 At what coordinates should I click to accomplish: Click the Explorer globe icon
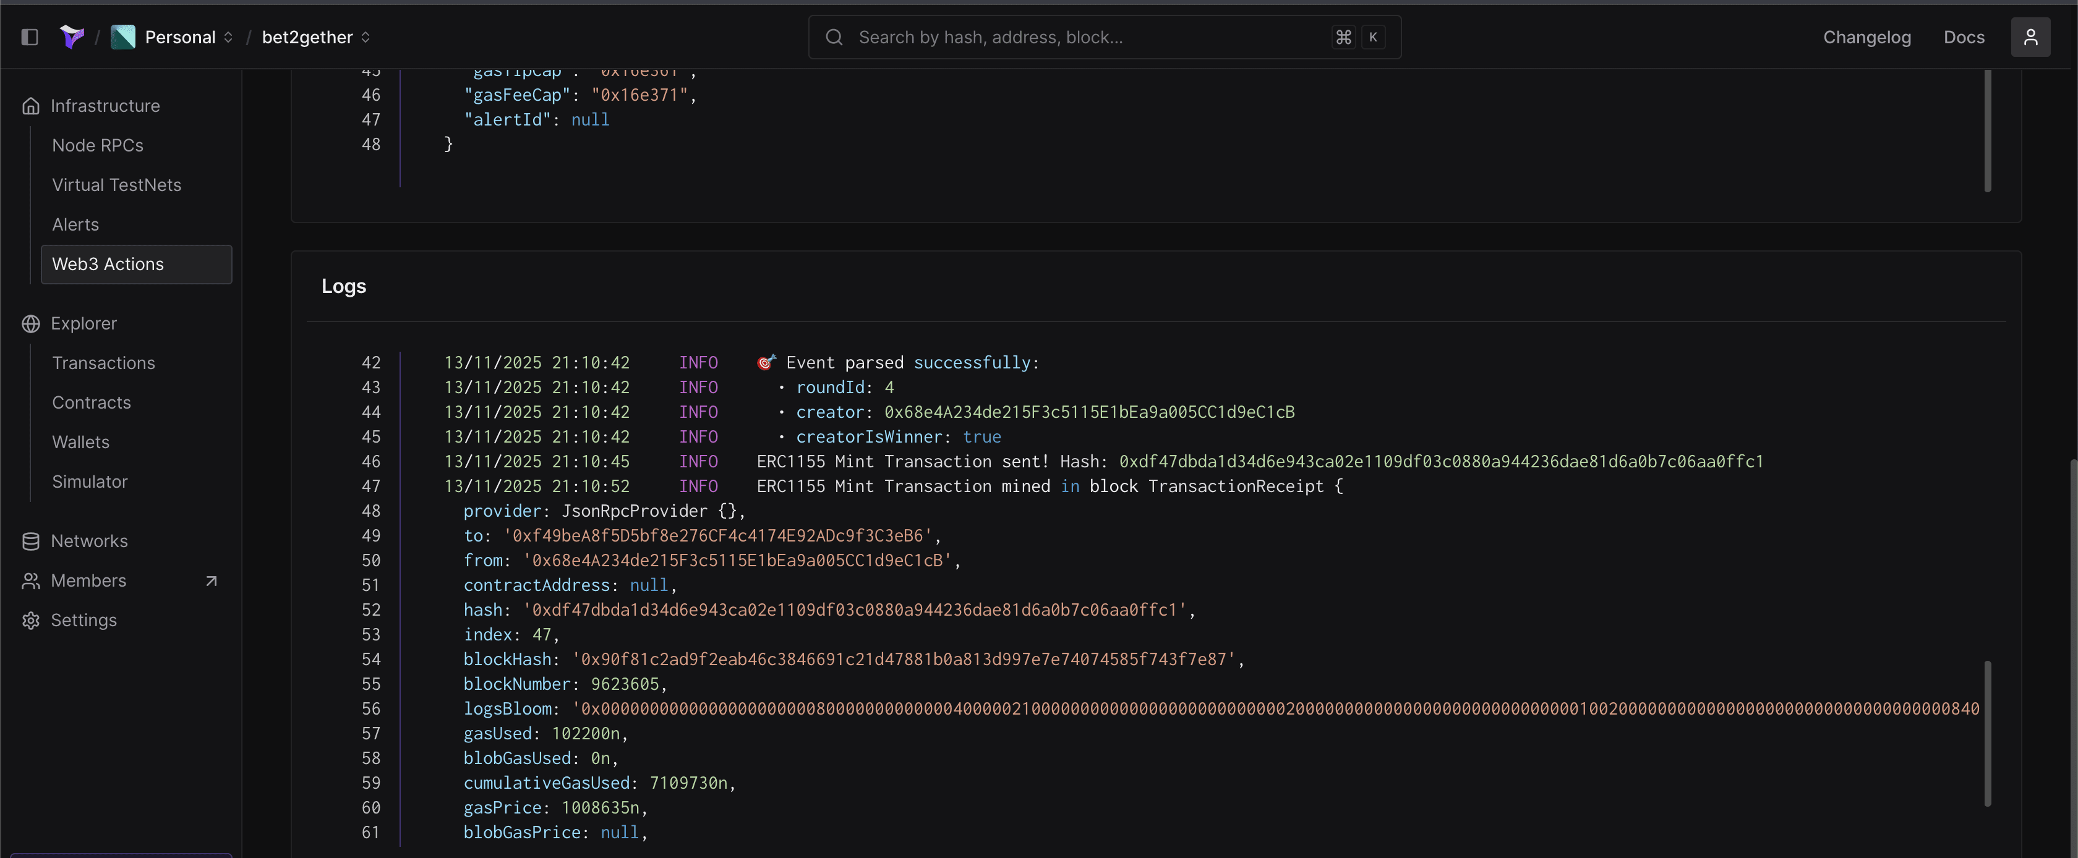click(31, 323)
